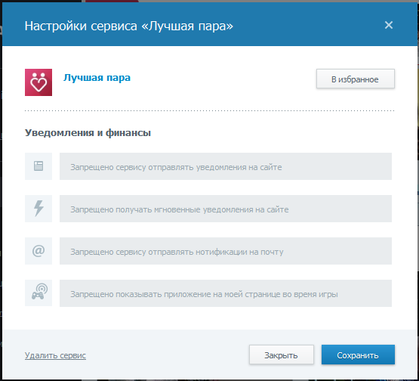The image size is (419, 381).
Task: Toggle sending site notifications setting row
Action: [x=226, y=166]
